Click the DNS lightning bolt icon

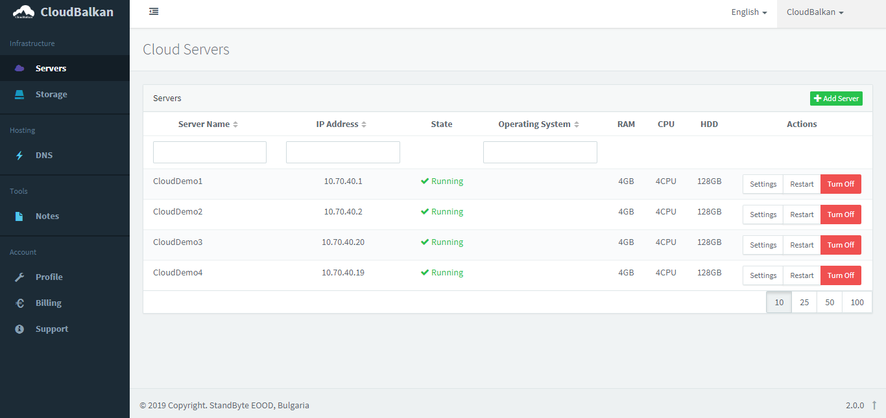coord(19,156)
